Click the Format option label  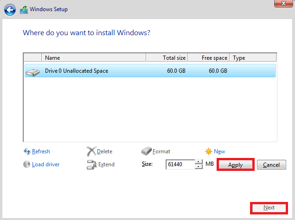[x=161, y=151]
